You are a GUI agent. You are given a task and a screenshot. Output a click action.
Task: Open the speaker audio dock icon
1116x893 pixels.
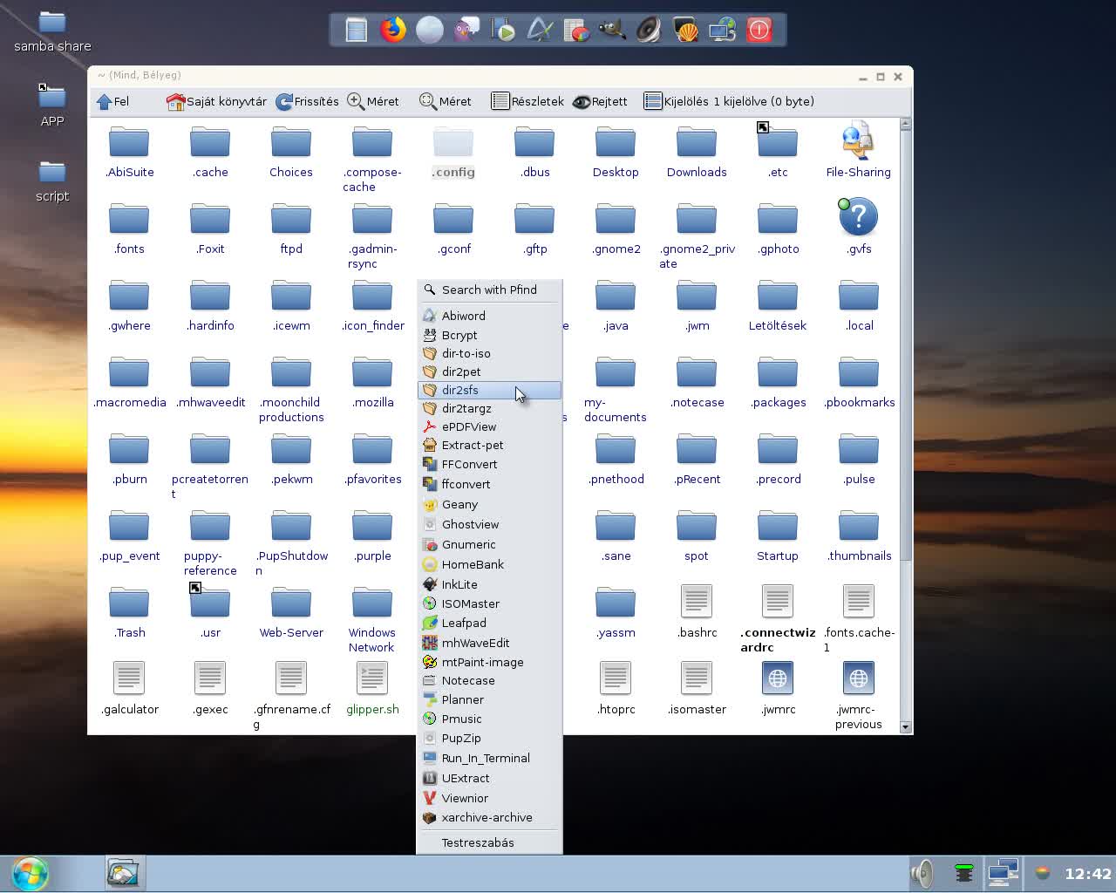tap(650, 30)
